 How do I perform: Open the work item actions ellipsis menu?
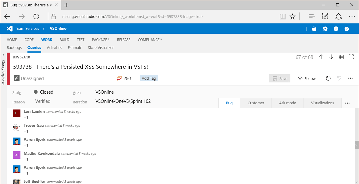pos(350,78)
